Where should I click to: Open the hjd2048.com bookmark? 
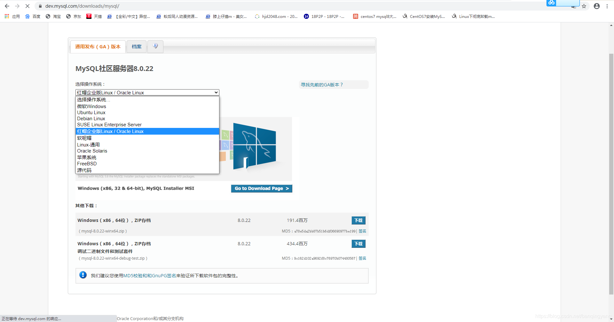276,16
